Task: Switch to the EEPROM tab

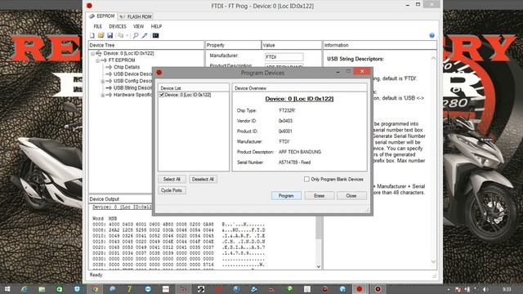Action: (102, 16)
